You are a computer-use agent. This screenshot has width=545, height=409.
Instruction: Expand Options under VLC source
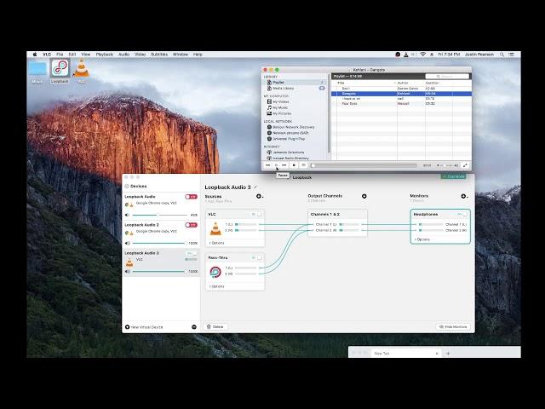[x=217, y=243]
